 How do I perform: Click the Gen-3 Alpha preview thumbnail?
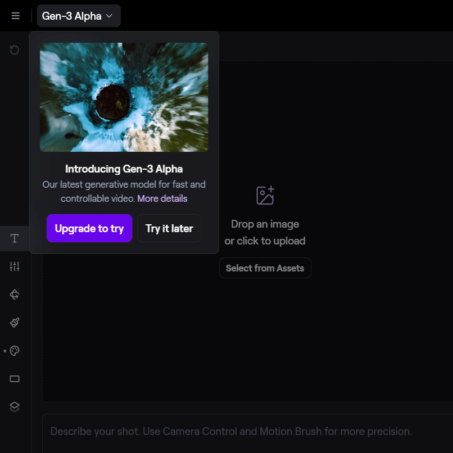click(x=124, y=97)
